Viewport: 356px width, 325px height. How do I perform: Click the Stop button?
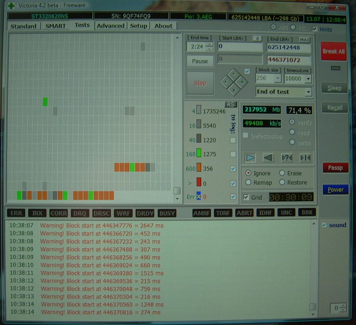(200, 83)
